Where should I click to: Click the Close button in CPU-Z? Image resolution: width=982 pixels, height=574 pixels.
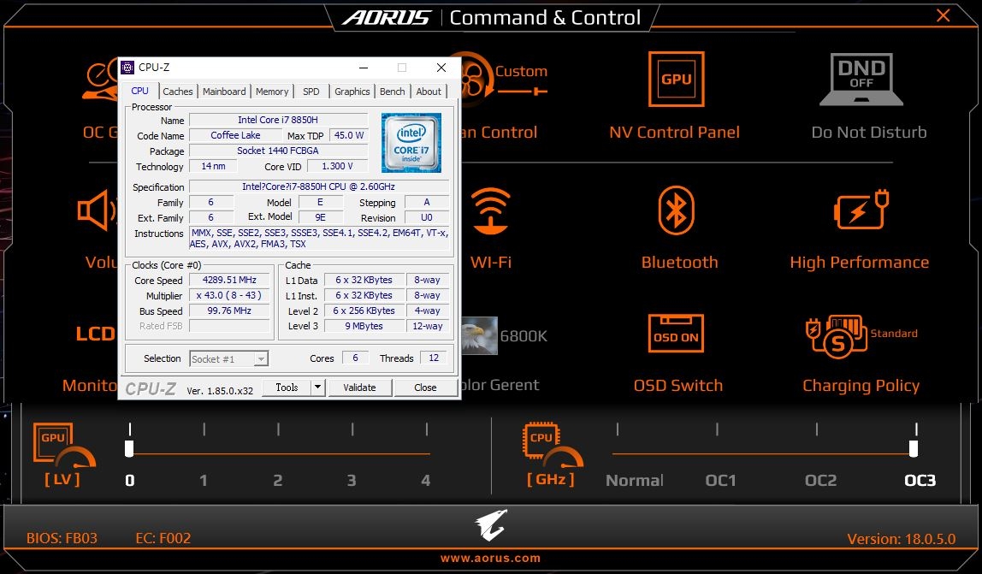pyautogui.click(x=425, y=388)
